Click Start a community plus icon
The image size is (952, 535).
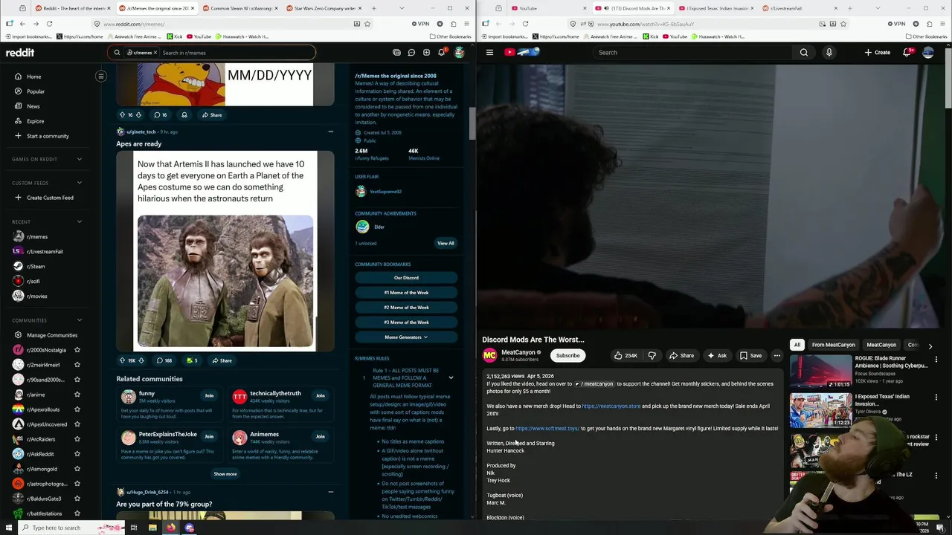tap(19, 136)
